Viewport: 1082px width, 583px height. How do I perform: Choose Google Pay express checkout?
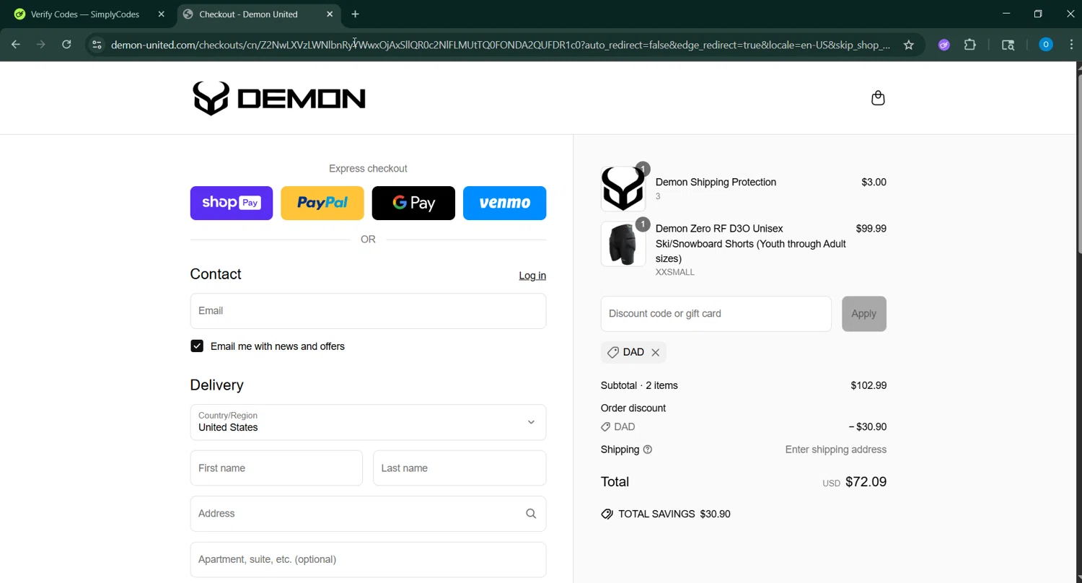tap(413, 203)
